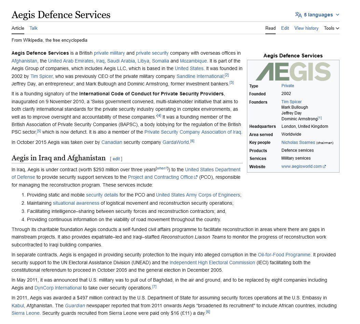Click the translate languages icon

(x=298, y=15)
